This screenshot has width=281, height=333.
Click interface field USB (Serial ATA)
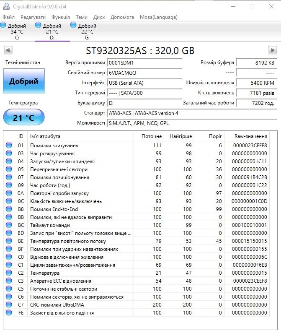(x=144, y=83)
